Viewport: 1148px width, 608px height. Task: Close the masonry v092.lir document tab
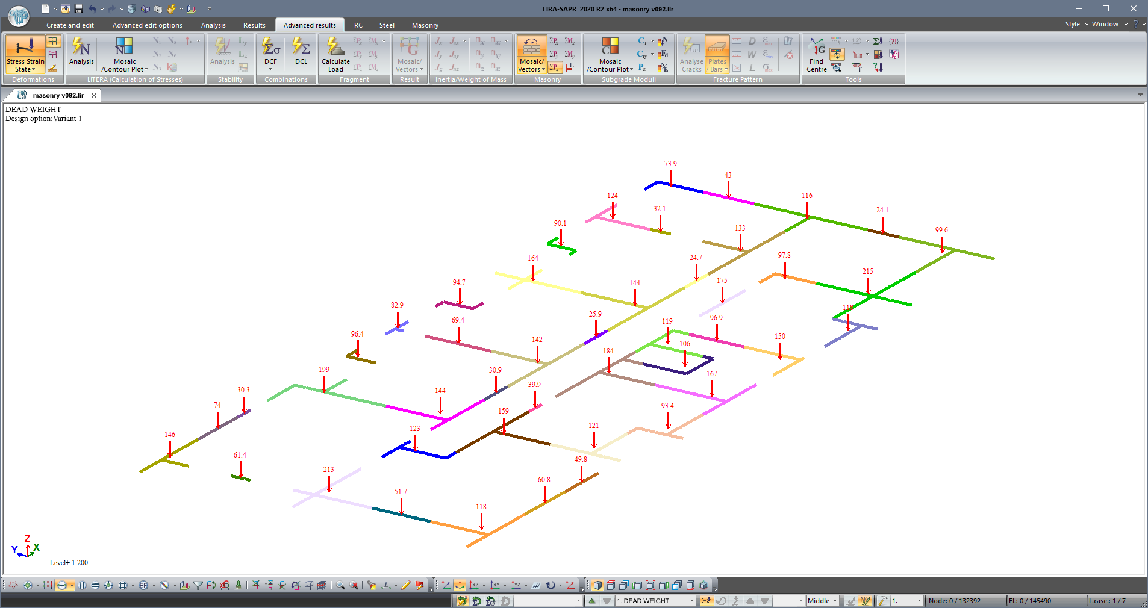[x=94, y=95]
